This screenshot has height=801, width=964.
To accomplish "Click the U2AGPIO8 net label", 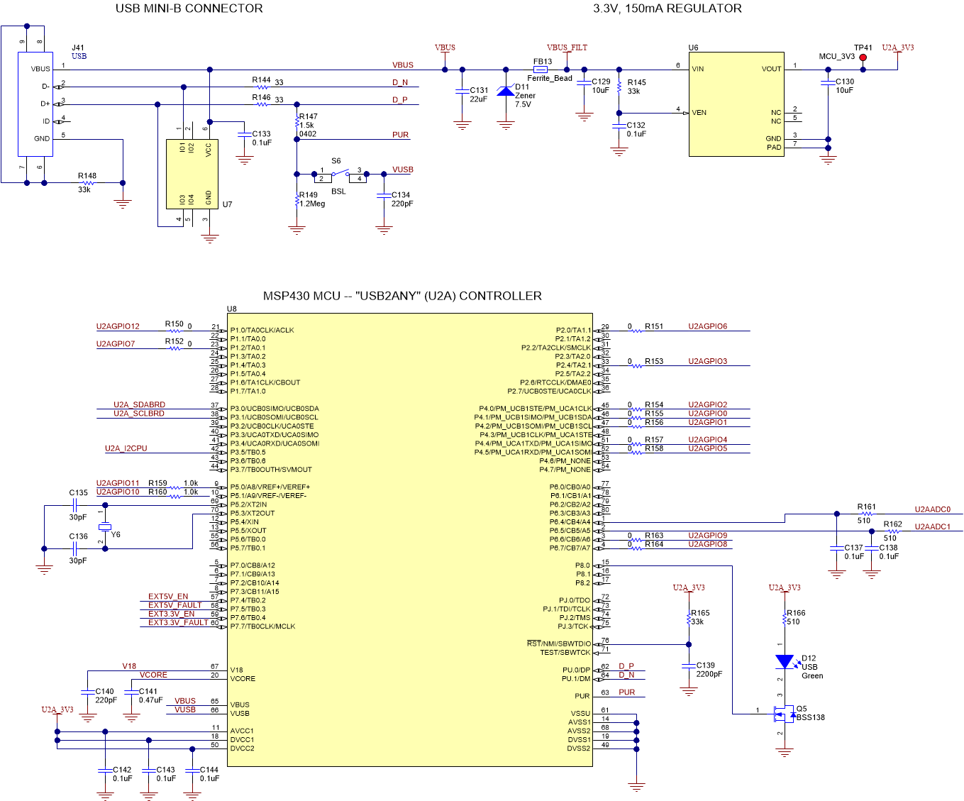I will coord(707,544).
